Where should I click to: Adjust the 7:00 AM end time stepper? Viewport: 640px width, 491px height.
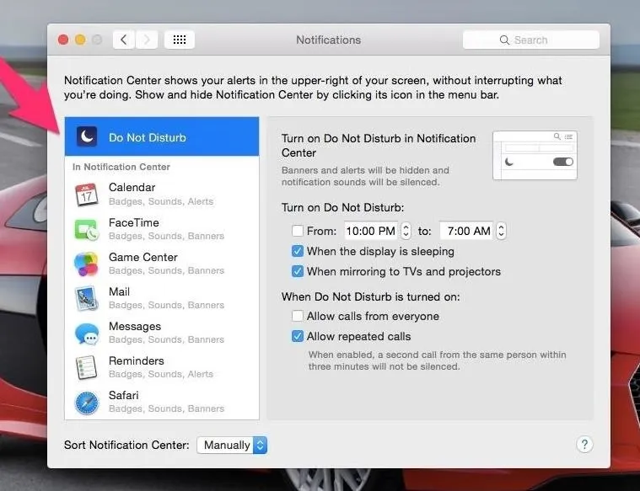click(x=501, y=231)
